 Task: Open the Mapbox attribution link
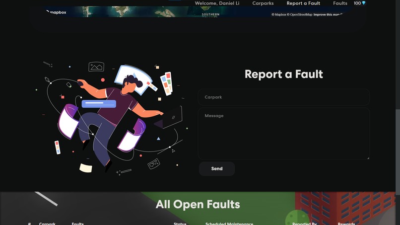279,14
